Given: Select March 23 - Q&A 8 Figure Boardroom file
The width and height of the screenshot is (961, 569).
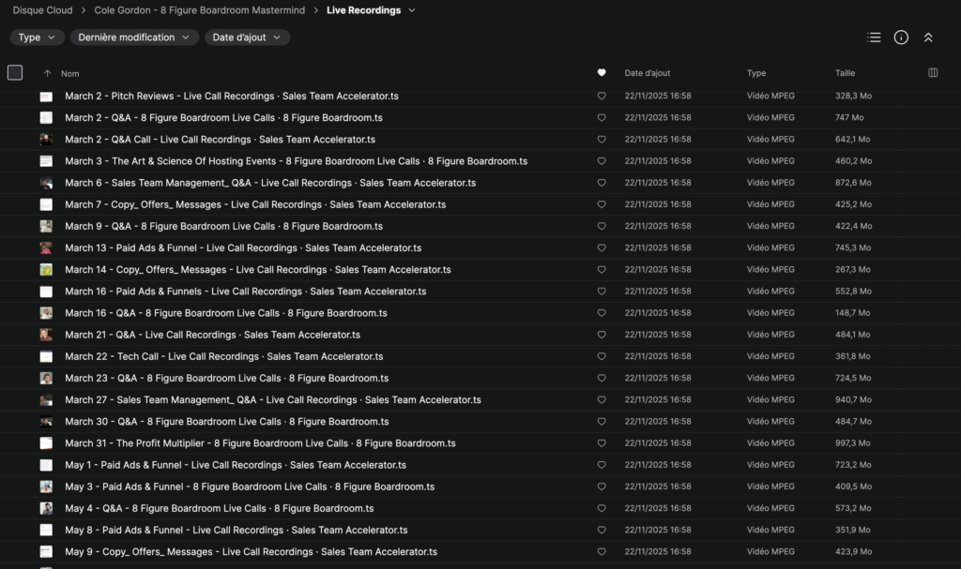Looking at the screenshot, I should point(226,379).
